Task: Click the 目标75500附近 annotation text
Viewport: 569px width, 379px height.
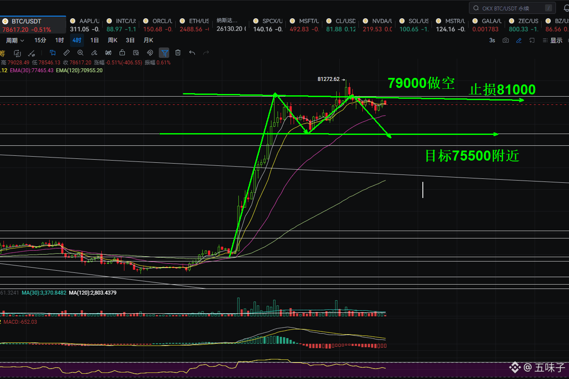Action: pyautogui.click(x=472, y=156)
